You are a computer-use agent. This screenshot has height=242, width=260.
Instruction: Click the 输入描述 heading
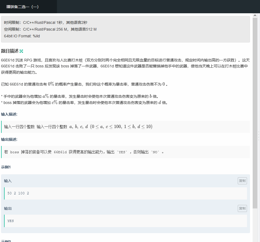(9, 114)
